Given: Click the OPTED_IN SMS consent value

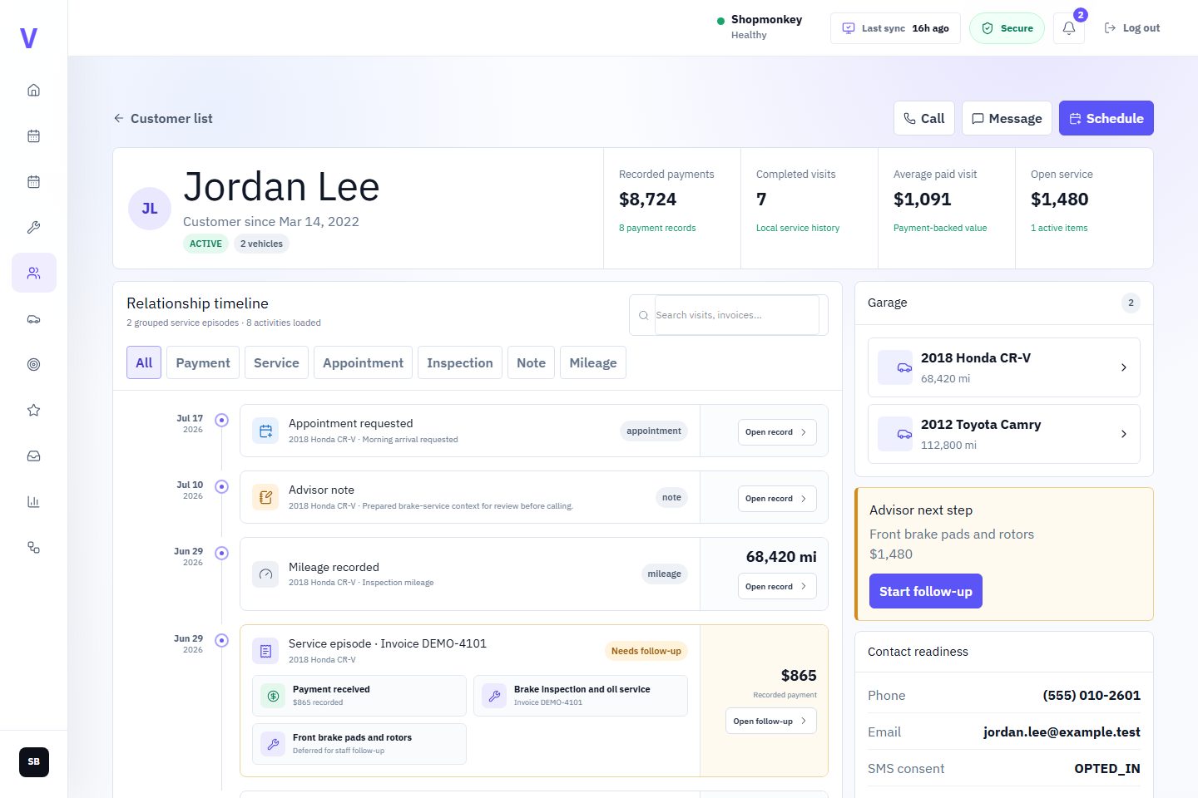Looking at the screenshot, I should (1107, 769).
